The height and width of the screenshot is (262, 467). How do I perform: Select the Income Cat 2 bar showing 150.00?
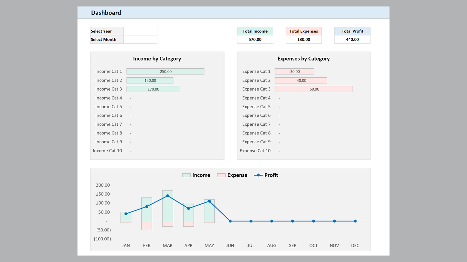150,81
